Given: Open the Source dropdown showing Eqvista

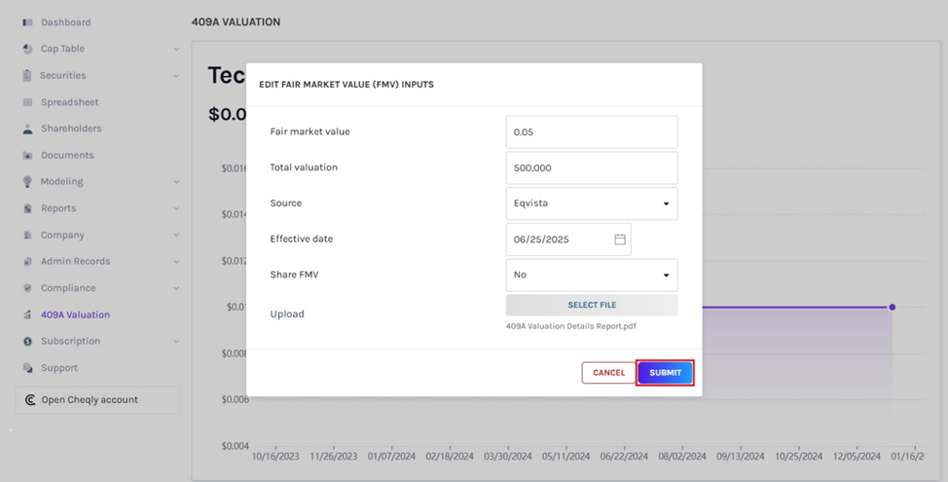Looking at the screenshot, I should pyautogui.click(x=592, y=204).
